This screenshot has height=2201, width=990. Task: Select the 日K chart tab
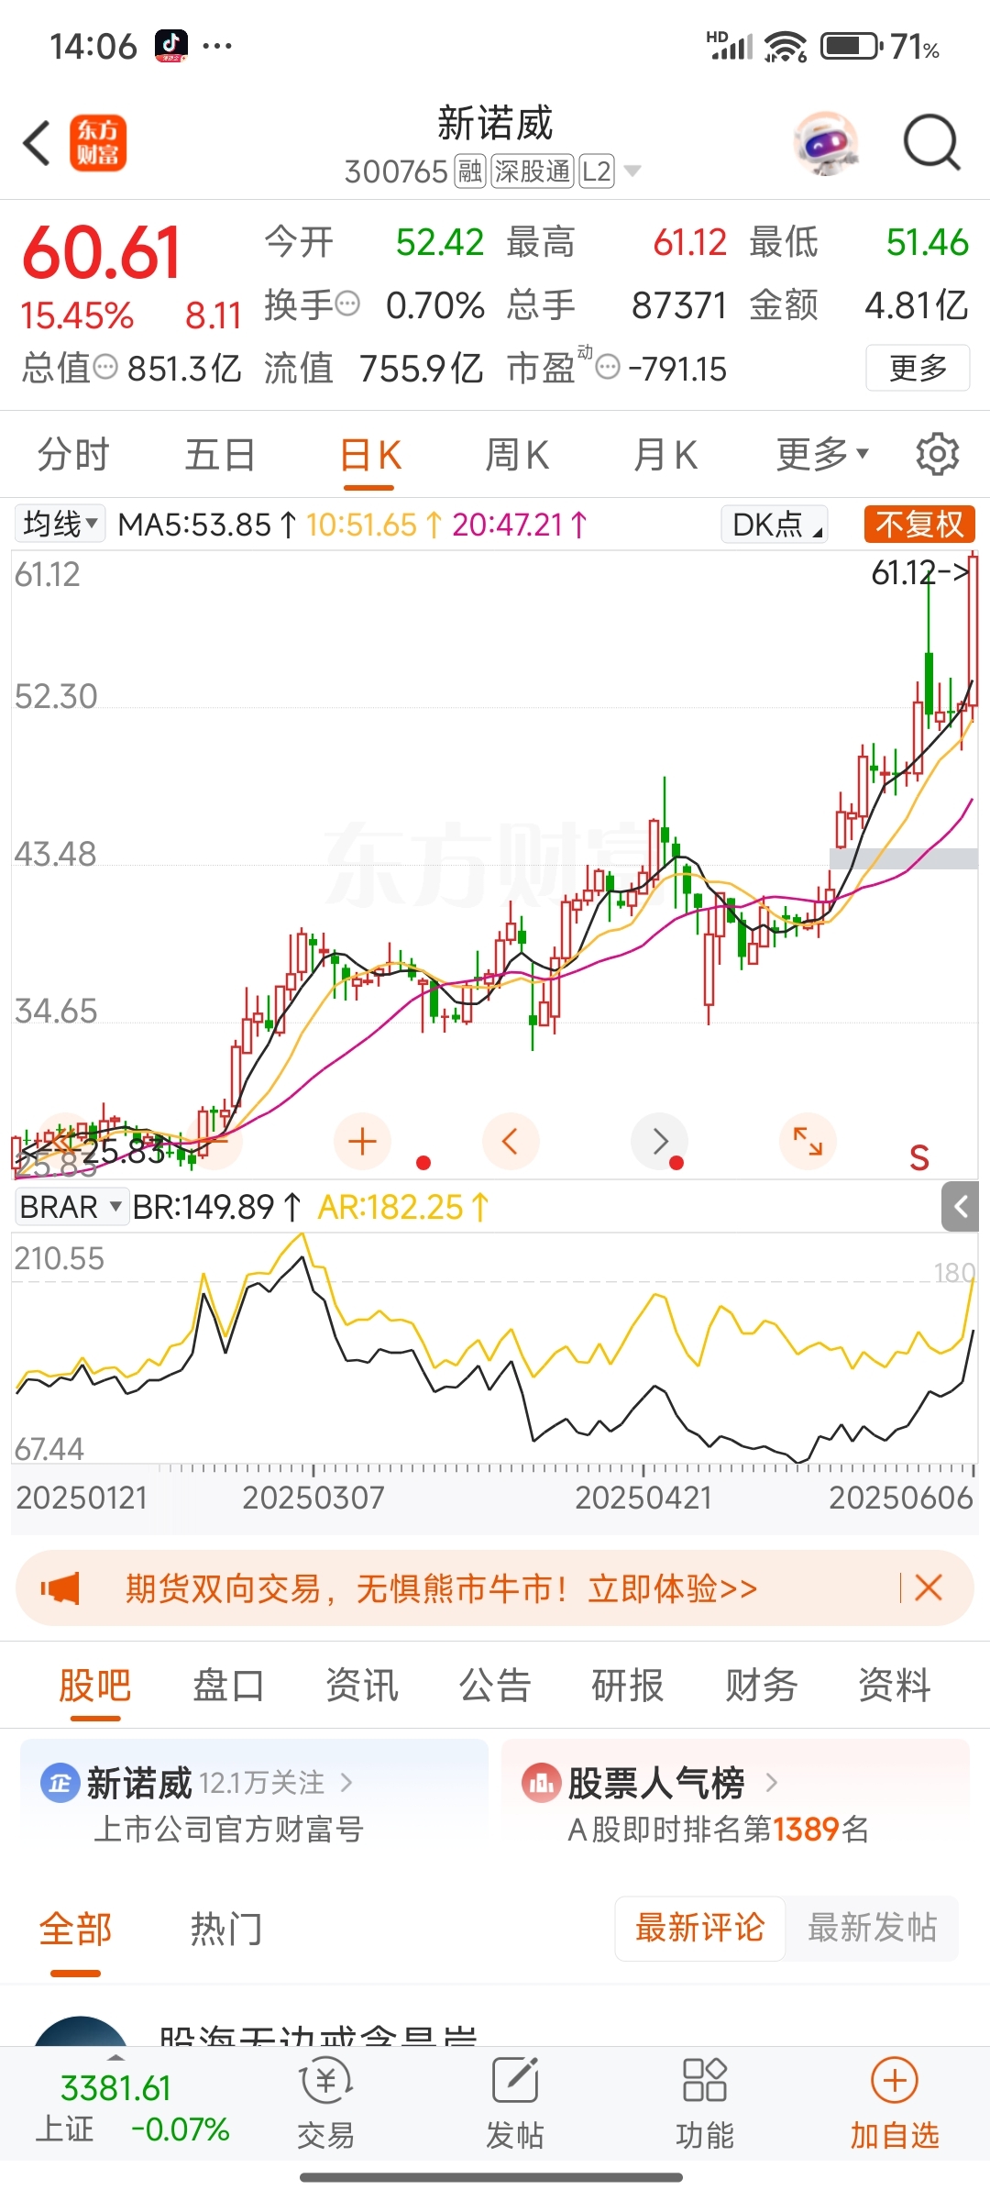click(x=370, y=455)
